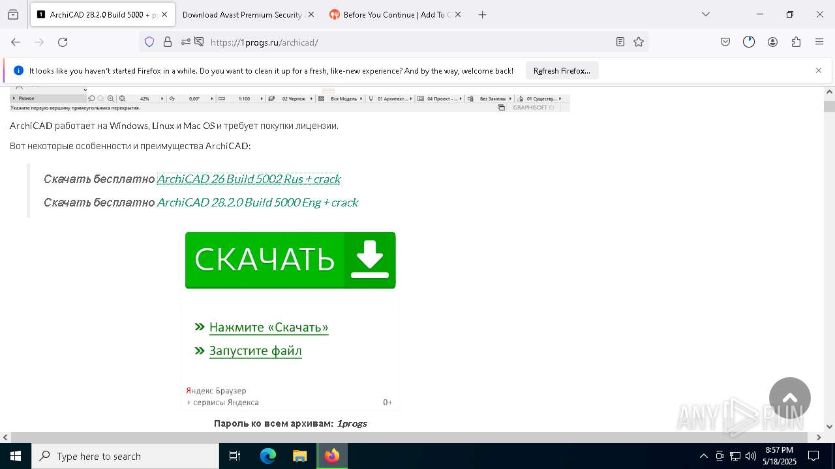The height and width of the screenshot is (469, 835).
Task: Click the Яндекс Браузер ad text
Action: 216,391
